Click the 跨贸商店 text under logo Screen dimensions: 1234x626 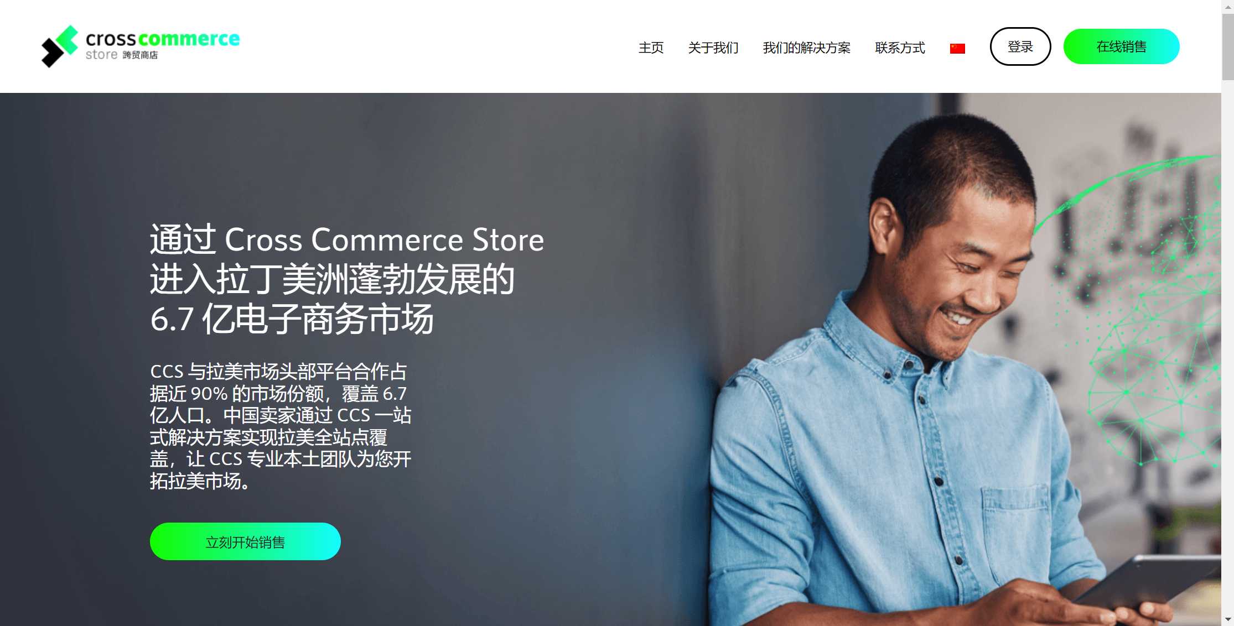(140, 55)
